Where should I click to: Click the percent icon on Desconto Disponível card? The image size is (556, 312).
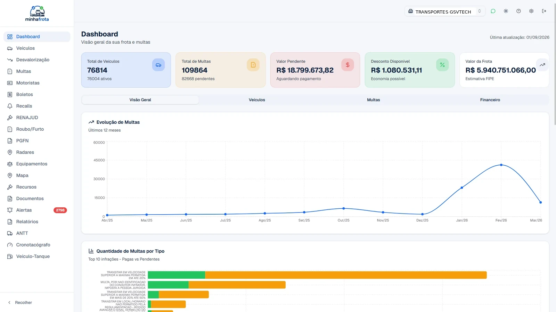[x=442, y=65]
